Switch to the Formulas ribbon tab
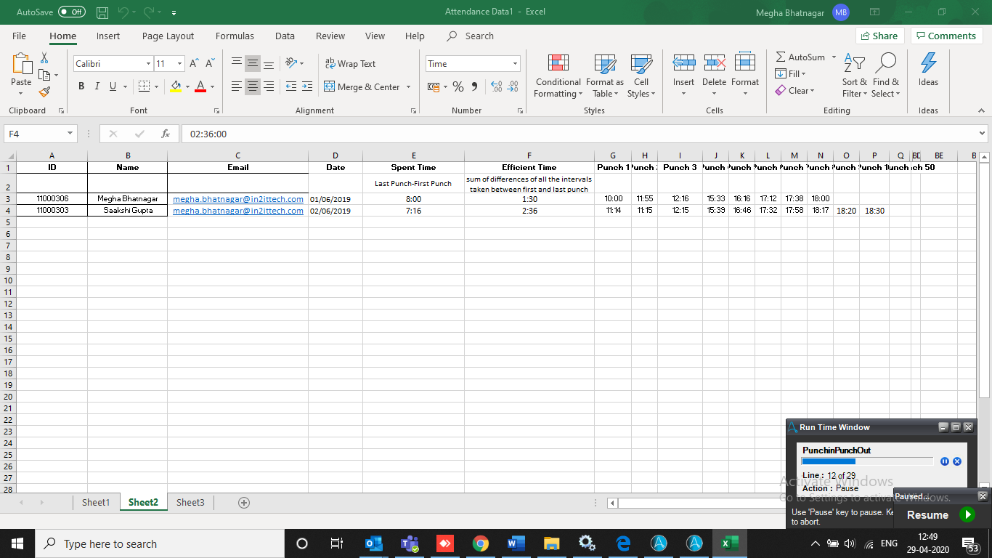 (x=235, y=36)
